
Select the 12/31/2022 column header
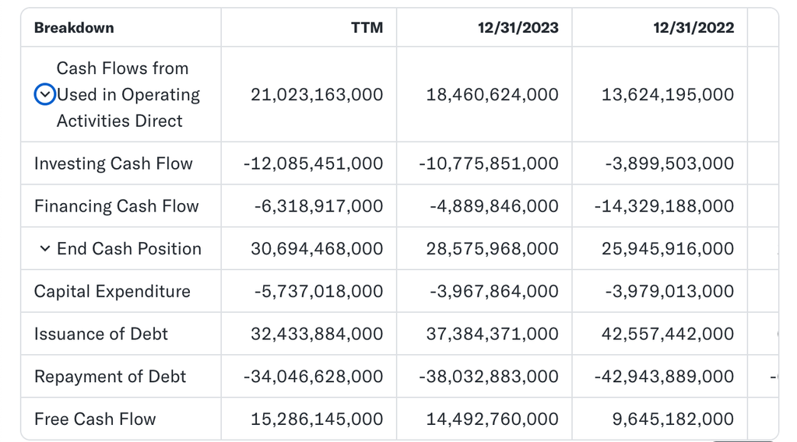[693, 28]
